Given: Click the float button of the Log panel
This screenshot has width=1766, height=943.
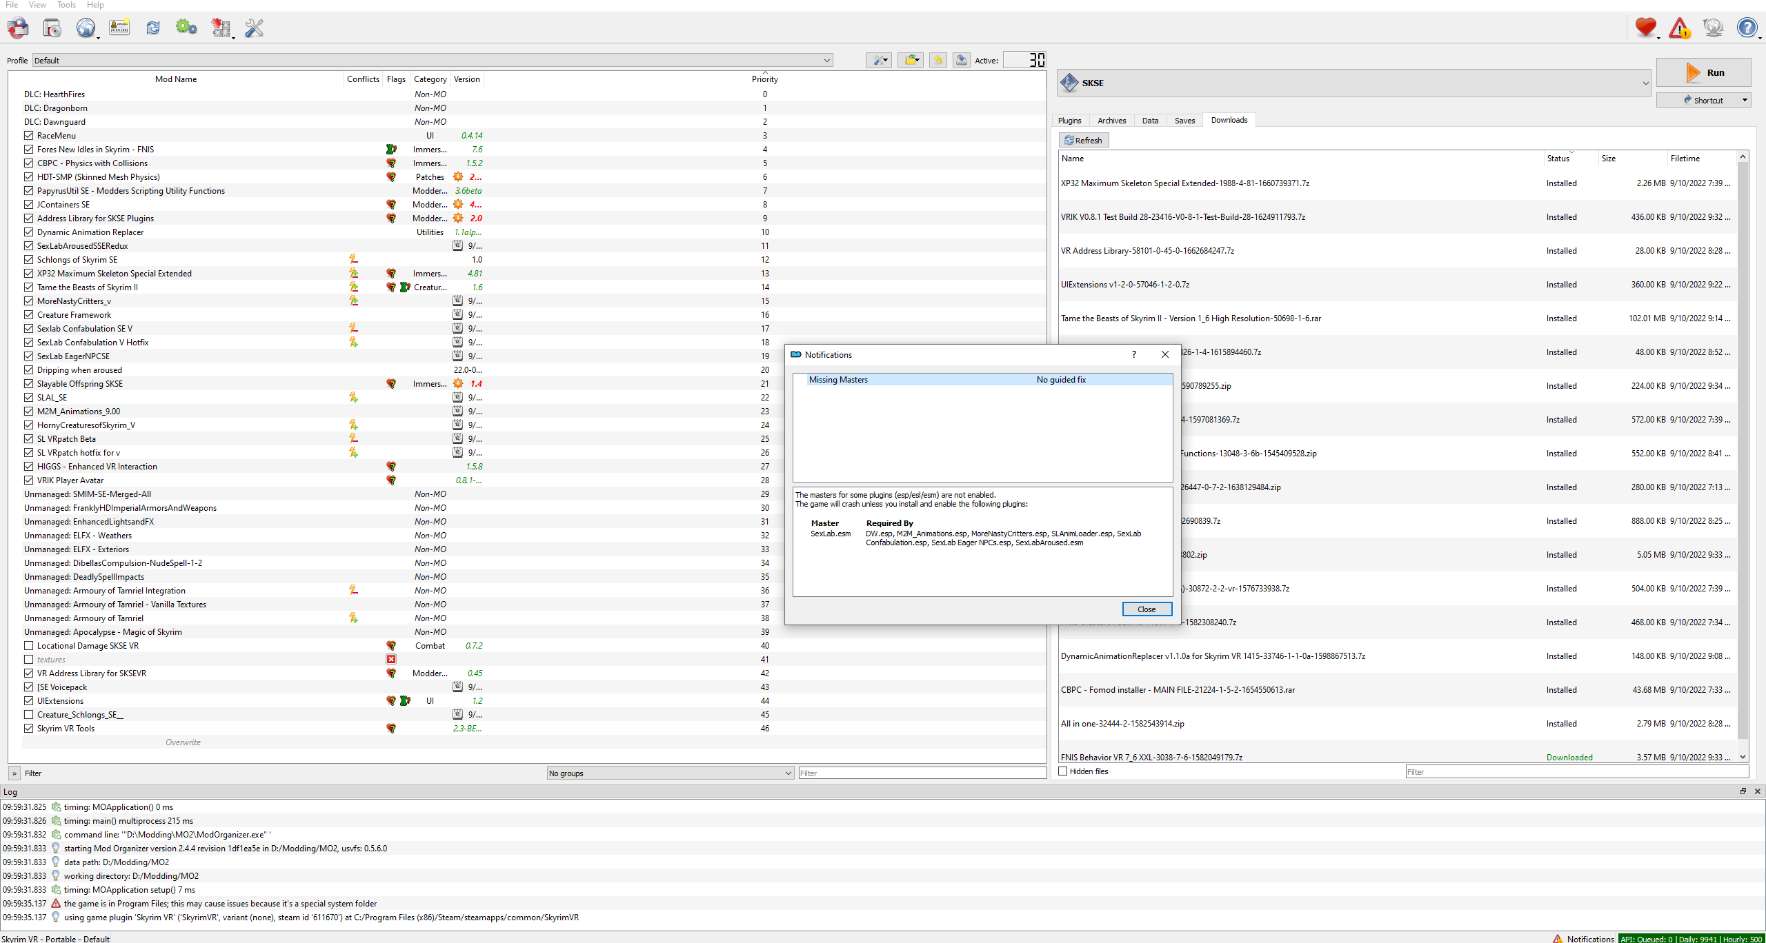Looking at the screenshot, I should 1743,791.
